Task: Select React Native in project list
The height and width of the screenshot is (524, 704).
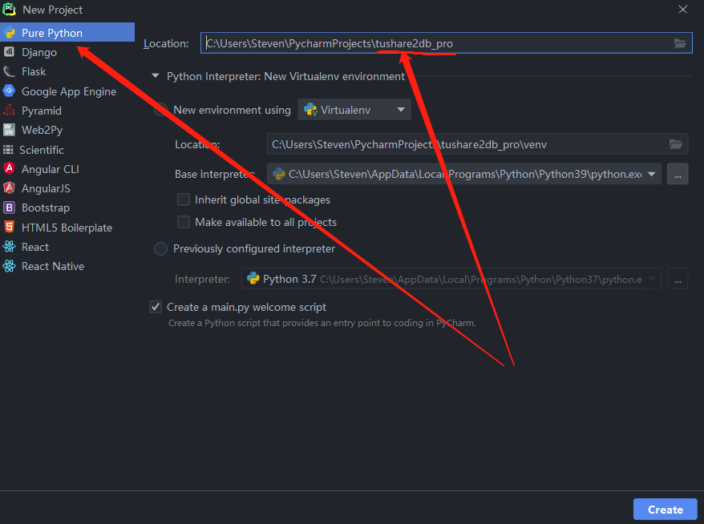Action: [52, 266]
